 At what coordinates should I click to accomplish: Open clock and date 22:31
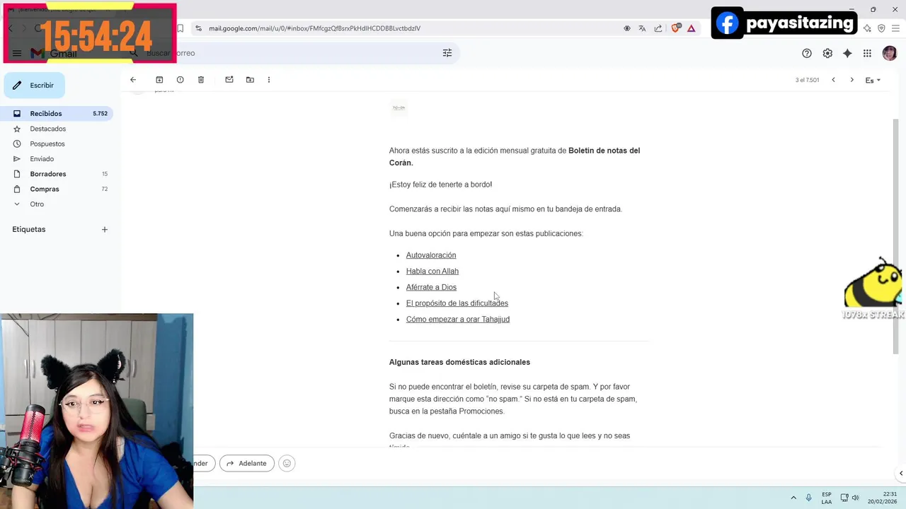pos(883,498)
